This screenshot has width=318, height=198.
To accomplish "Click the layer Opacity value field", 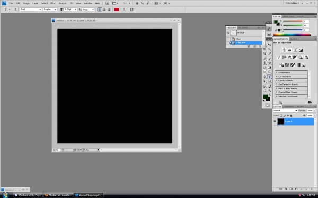I will (310, 111).
